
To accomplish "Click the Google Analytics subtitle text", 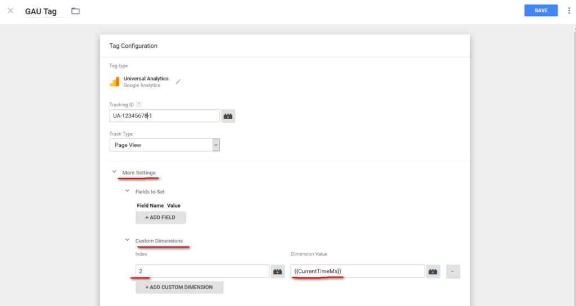I will tap(142, 85).
